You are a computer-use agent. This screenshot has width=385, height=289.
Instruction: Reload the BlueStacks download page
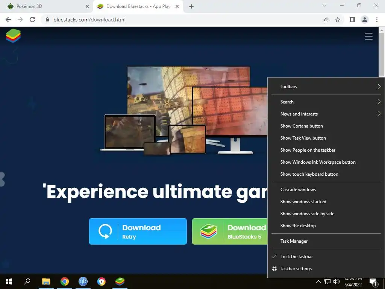pos(32,20)
